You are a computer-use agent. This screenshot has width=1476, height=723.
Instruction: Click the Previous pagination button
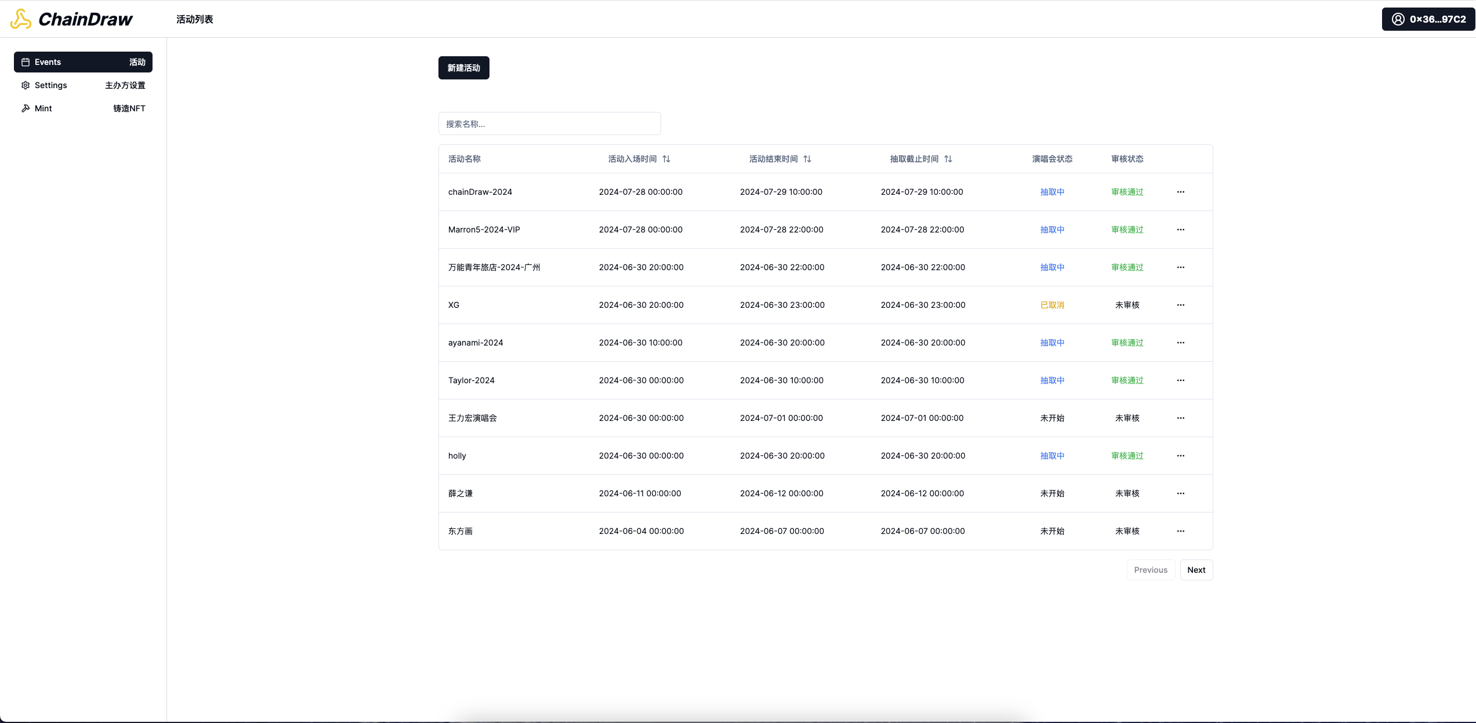point(1151,570)
